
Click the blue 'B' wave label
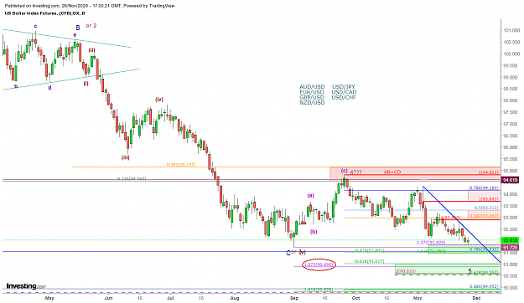pyautogui.click(x=77, y=28)
